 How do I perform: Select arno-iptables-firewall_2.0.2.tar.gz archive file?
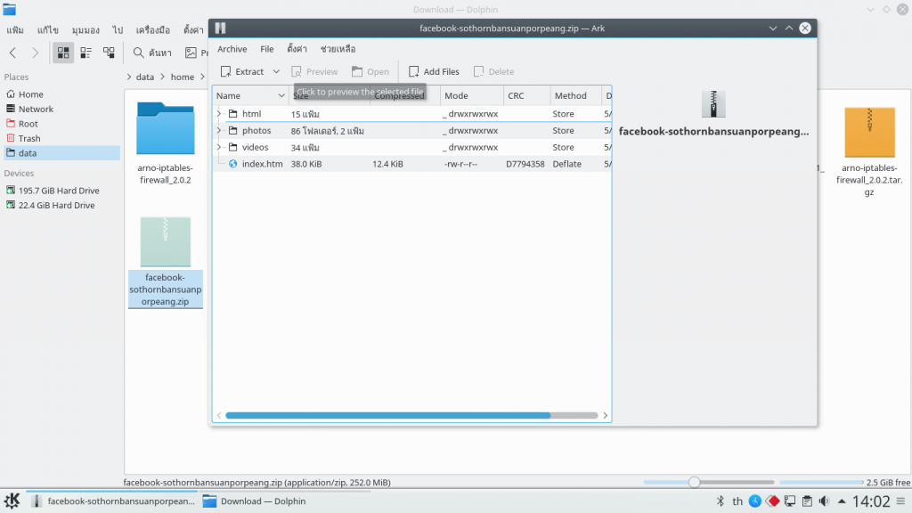tap(869, 152)
